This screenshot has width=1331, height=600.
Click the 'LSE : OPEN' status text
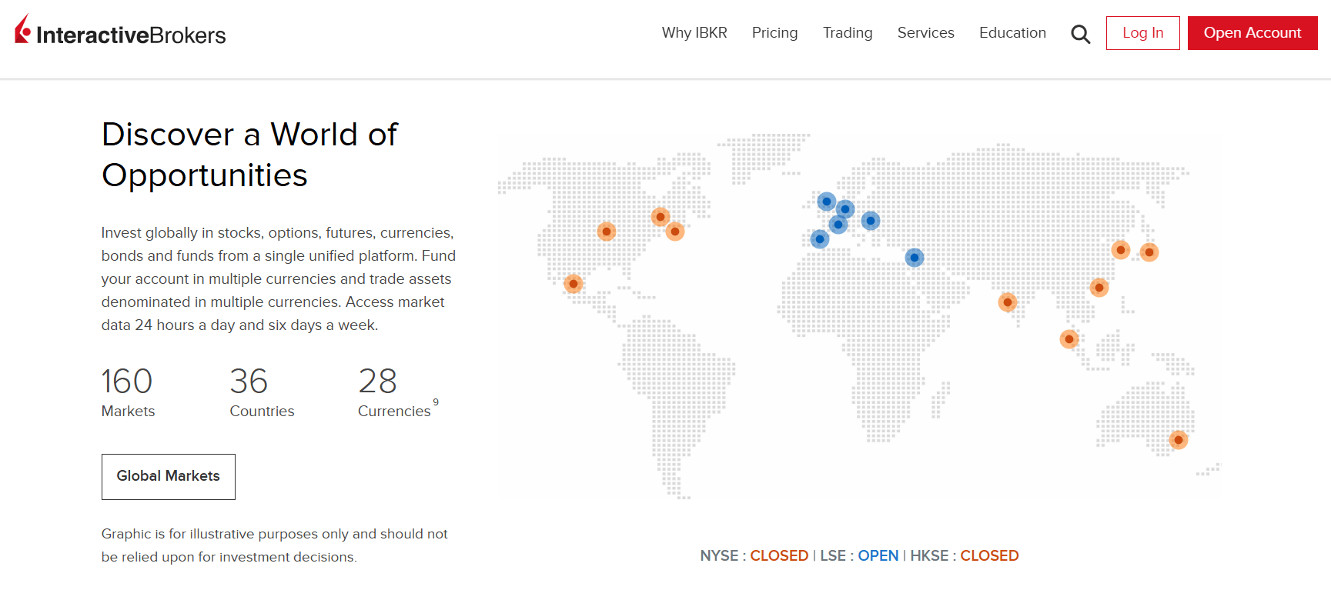click(859, 555)
